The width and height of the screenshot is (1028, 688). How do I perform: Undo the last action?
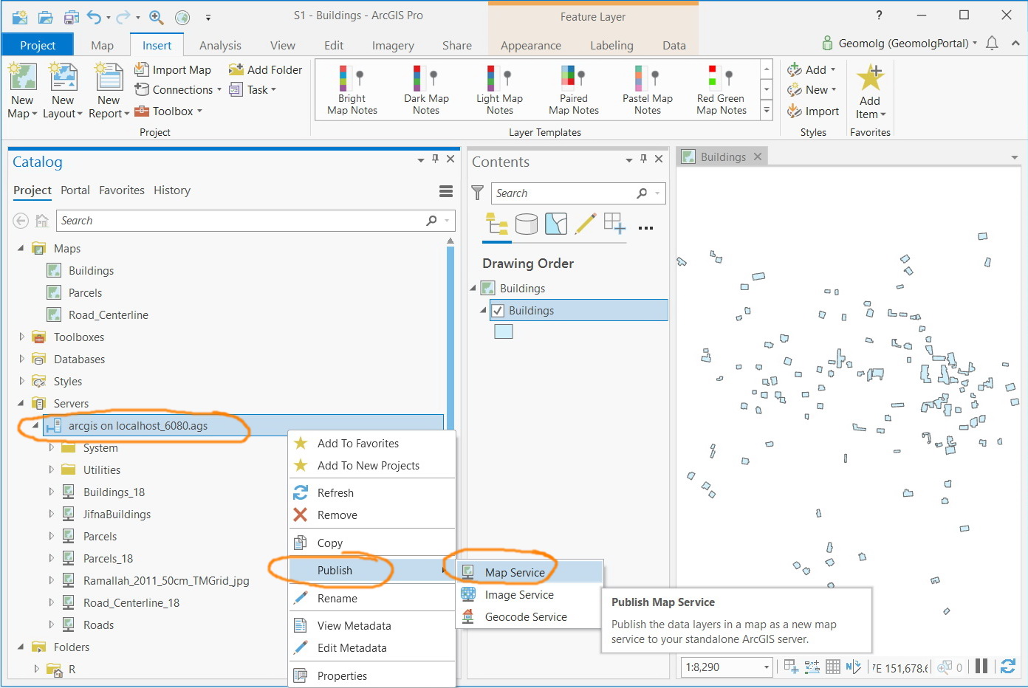[94, 16]
